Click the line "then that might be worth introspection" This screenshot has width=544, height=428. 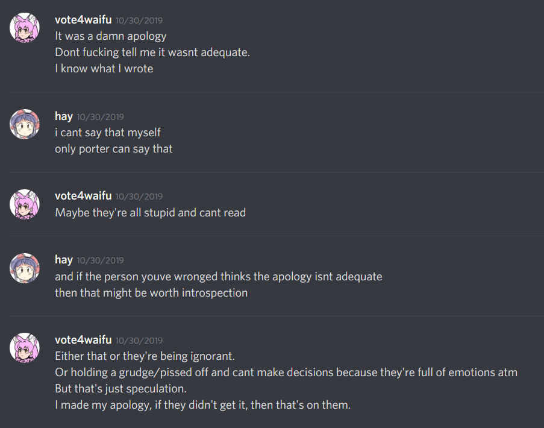[151, 292]
